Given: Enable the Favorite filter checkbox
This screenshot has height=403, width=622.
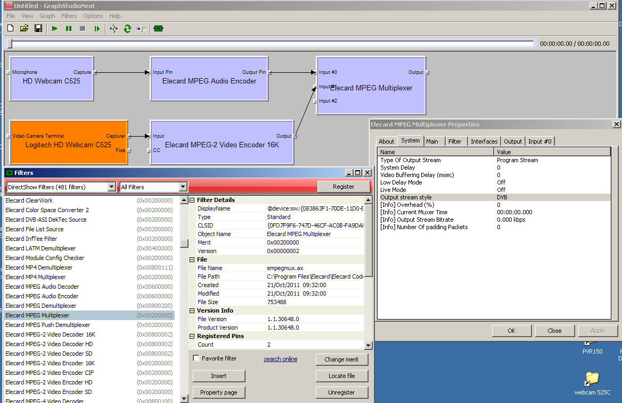Looking at the screenshot, I should pos(196,358).
